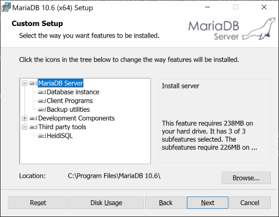Collapse the MariaDB Server tree node
This screenshot has width=279, height=217.
(x=25, y=83)
